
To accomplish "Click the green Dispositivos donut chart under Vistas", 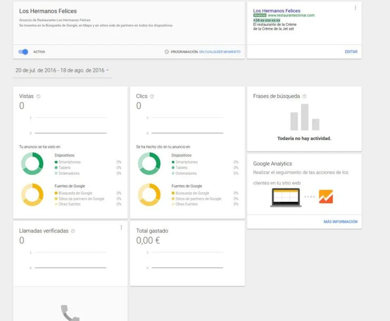I will [32, 164].
